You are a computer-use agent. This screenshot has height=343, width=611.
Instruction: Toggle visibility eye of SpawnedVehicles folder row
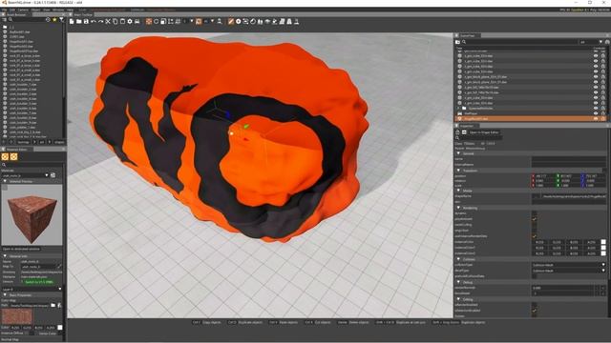pyautogui.click(x=596, y=108)
